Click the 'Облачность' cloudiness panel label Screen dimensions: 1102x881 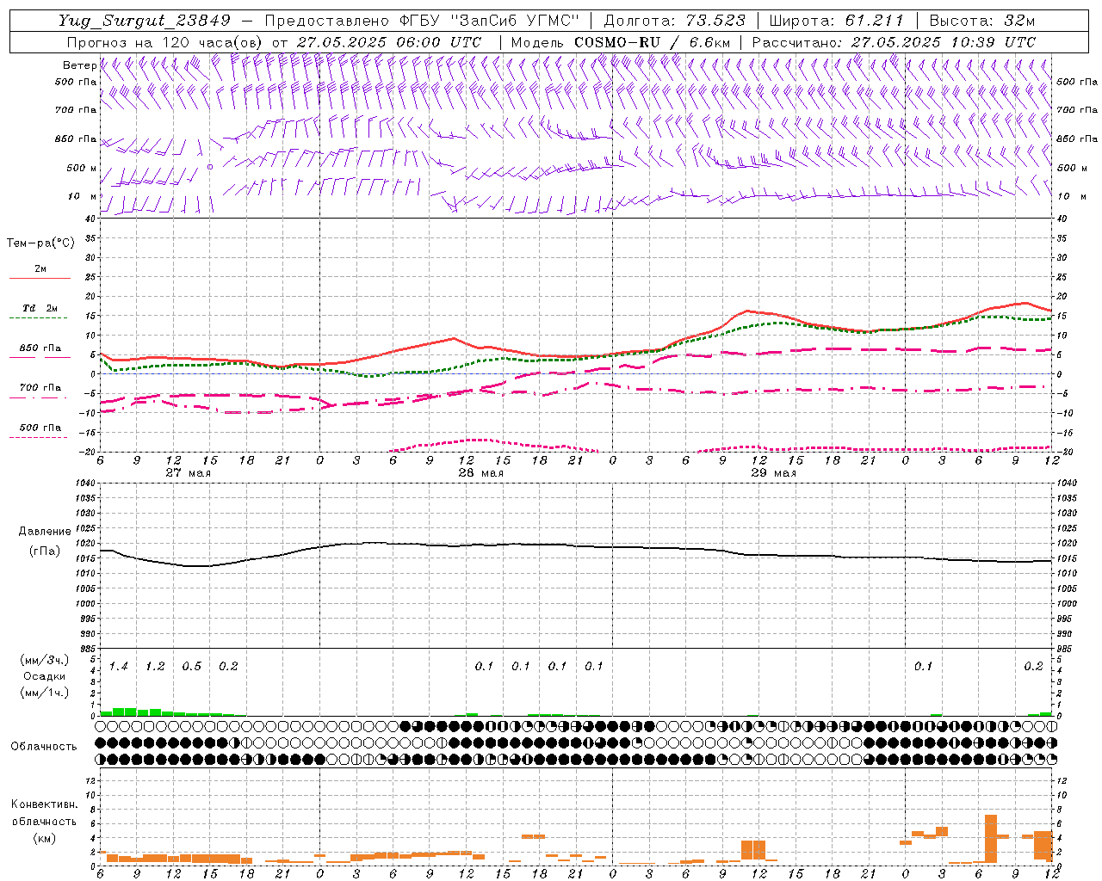[x=44, y=746]
